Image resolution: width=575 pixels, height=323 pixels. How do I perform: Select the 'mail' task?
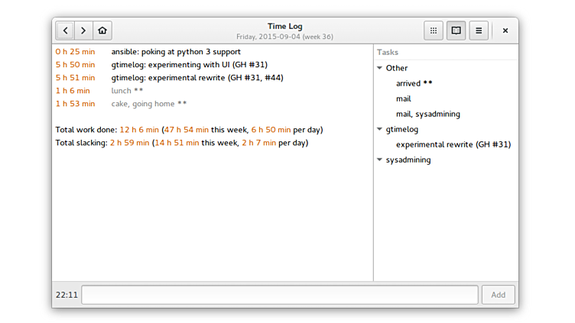[x=404, y=99]
